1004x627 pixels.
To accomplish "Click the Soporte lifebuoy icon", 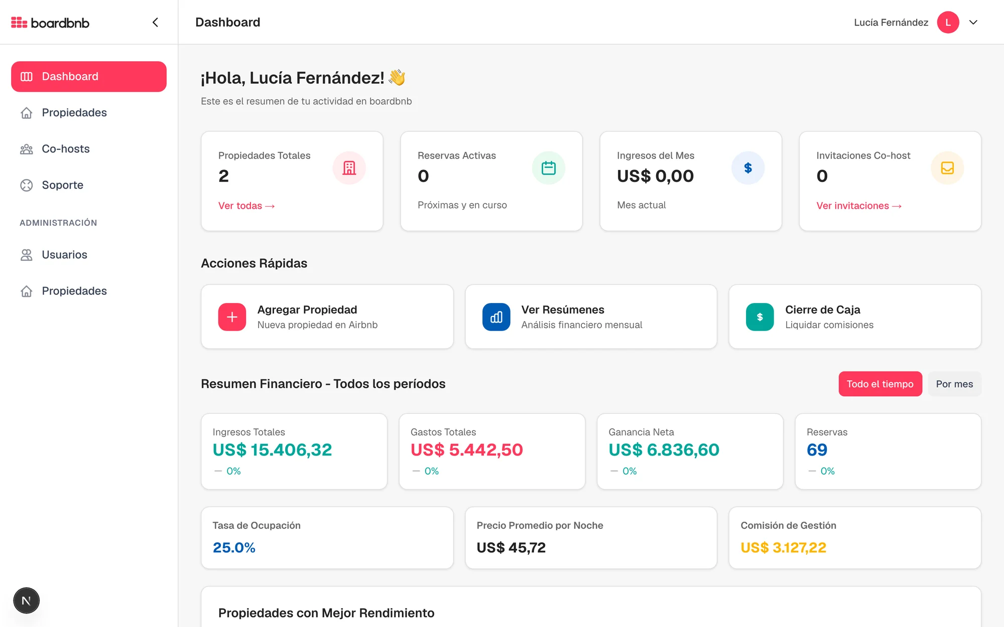I will [27, 185].
